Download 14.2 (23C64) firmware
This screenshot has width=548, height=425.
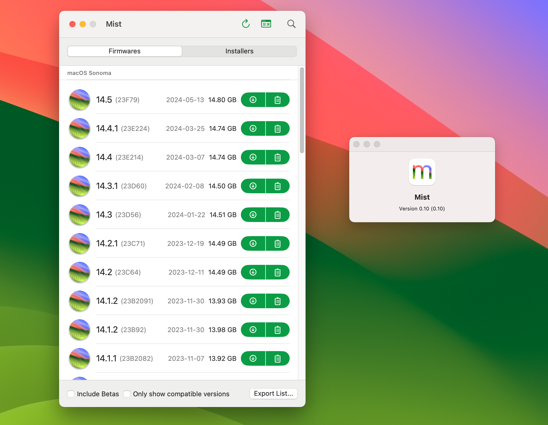coord(253,272)
